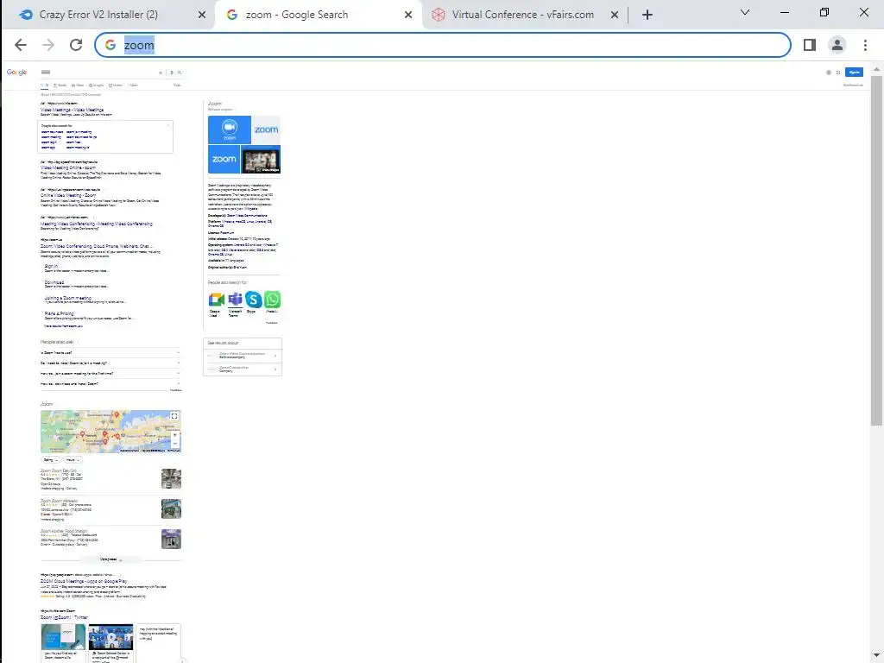884x663 pixels.
Task: Open the Plans & Pricing sitelink
Action: (x=60, y=313)
